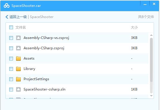Viewport: 160px width, 110px height.
Task: Click the cloud file icon for Assembly-CSharp.csproj
Action: click(18, 48)
